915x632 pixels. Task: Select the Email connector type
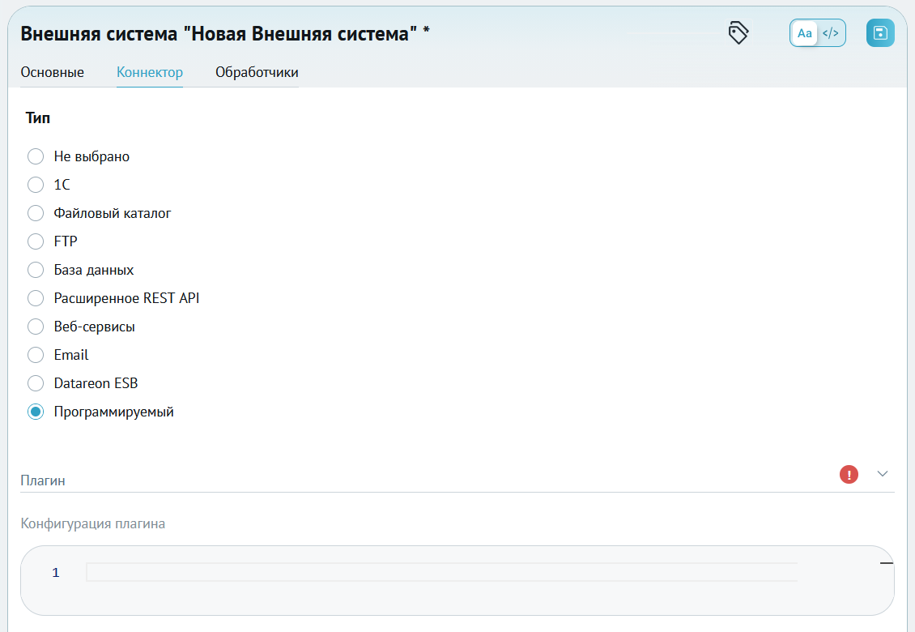coord(36,355)
